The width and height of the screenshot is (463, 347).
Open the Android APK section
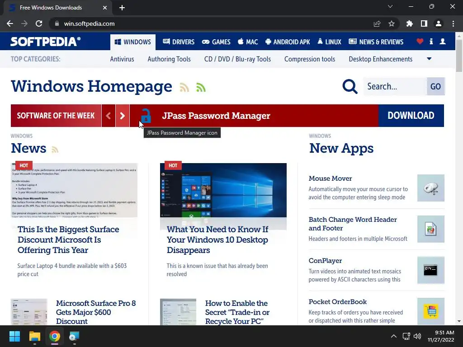point(288,42)
